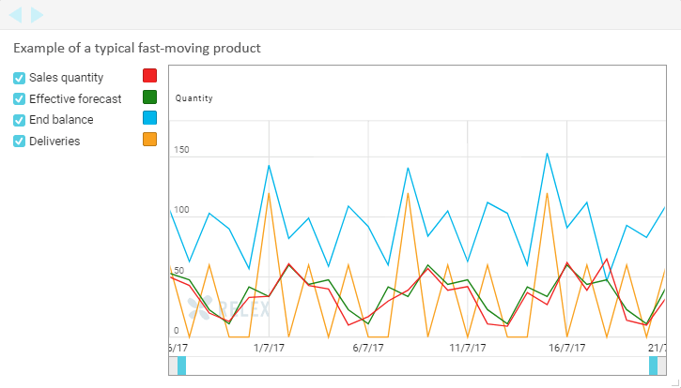Click the red Sales quantity color swatch
The width and height of the screenshot is (681, 388).
click(150, 75)
